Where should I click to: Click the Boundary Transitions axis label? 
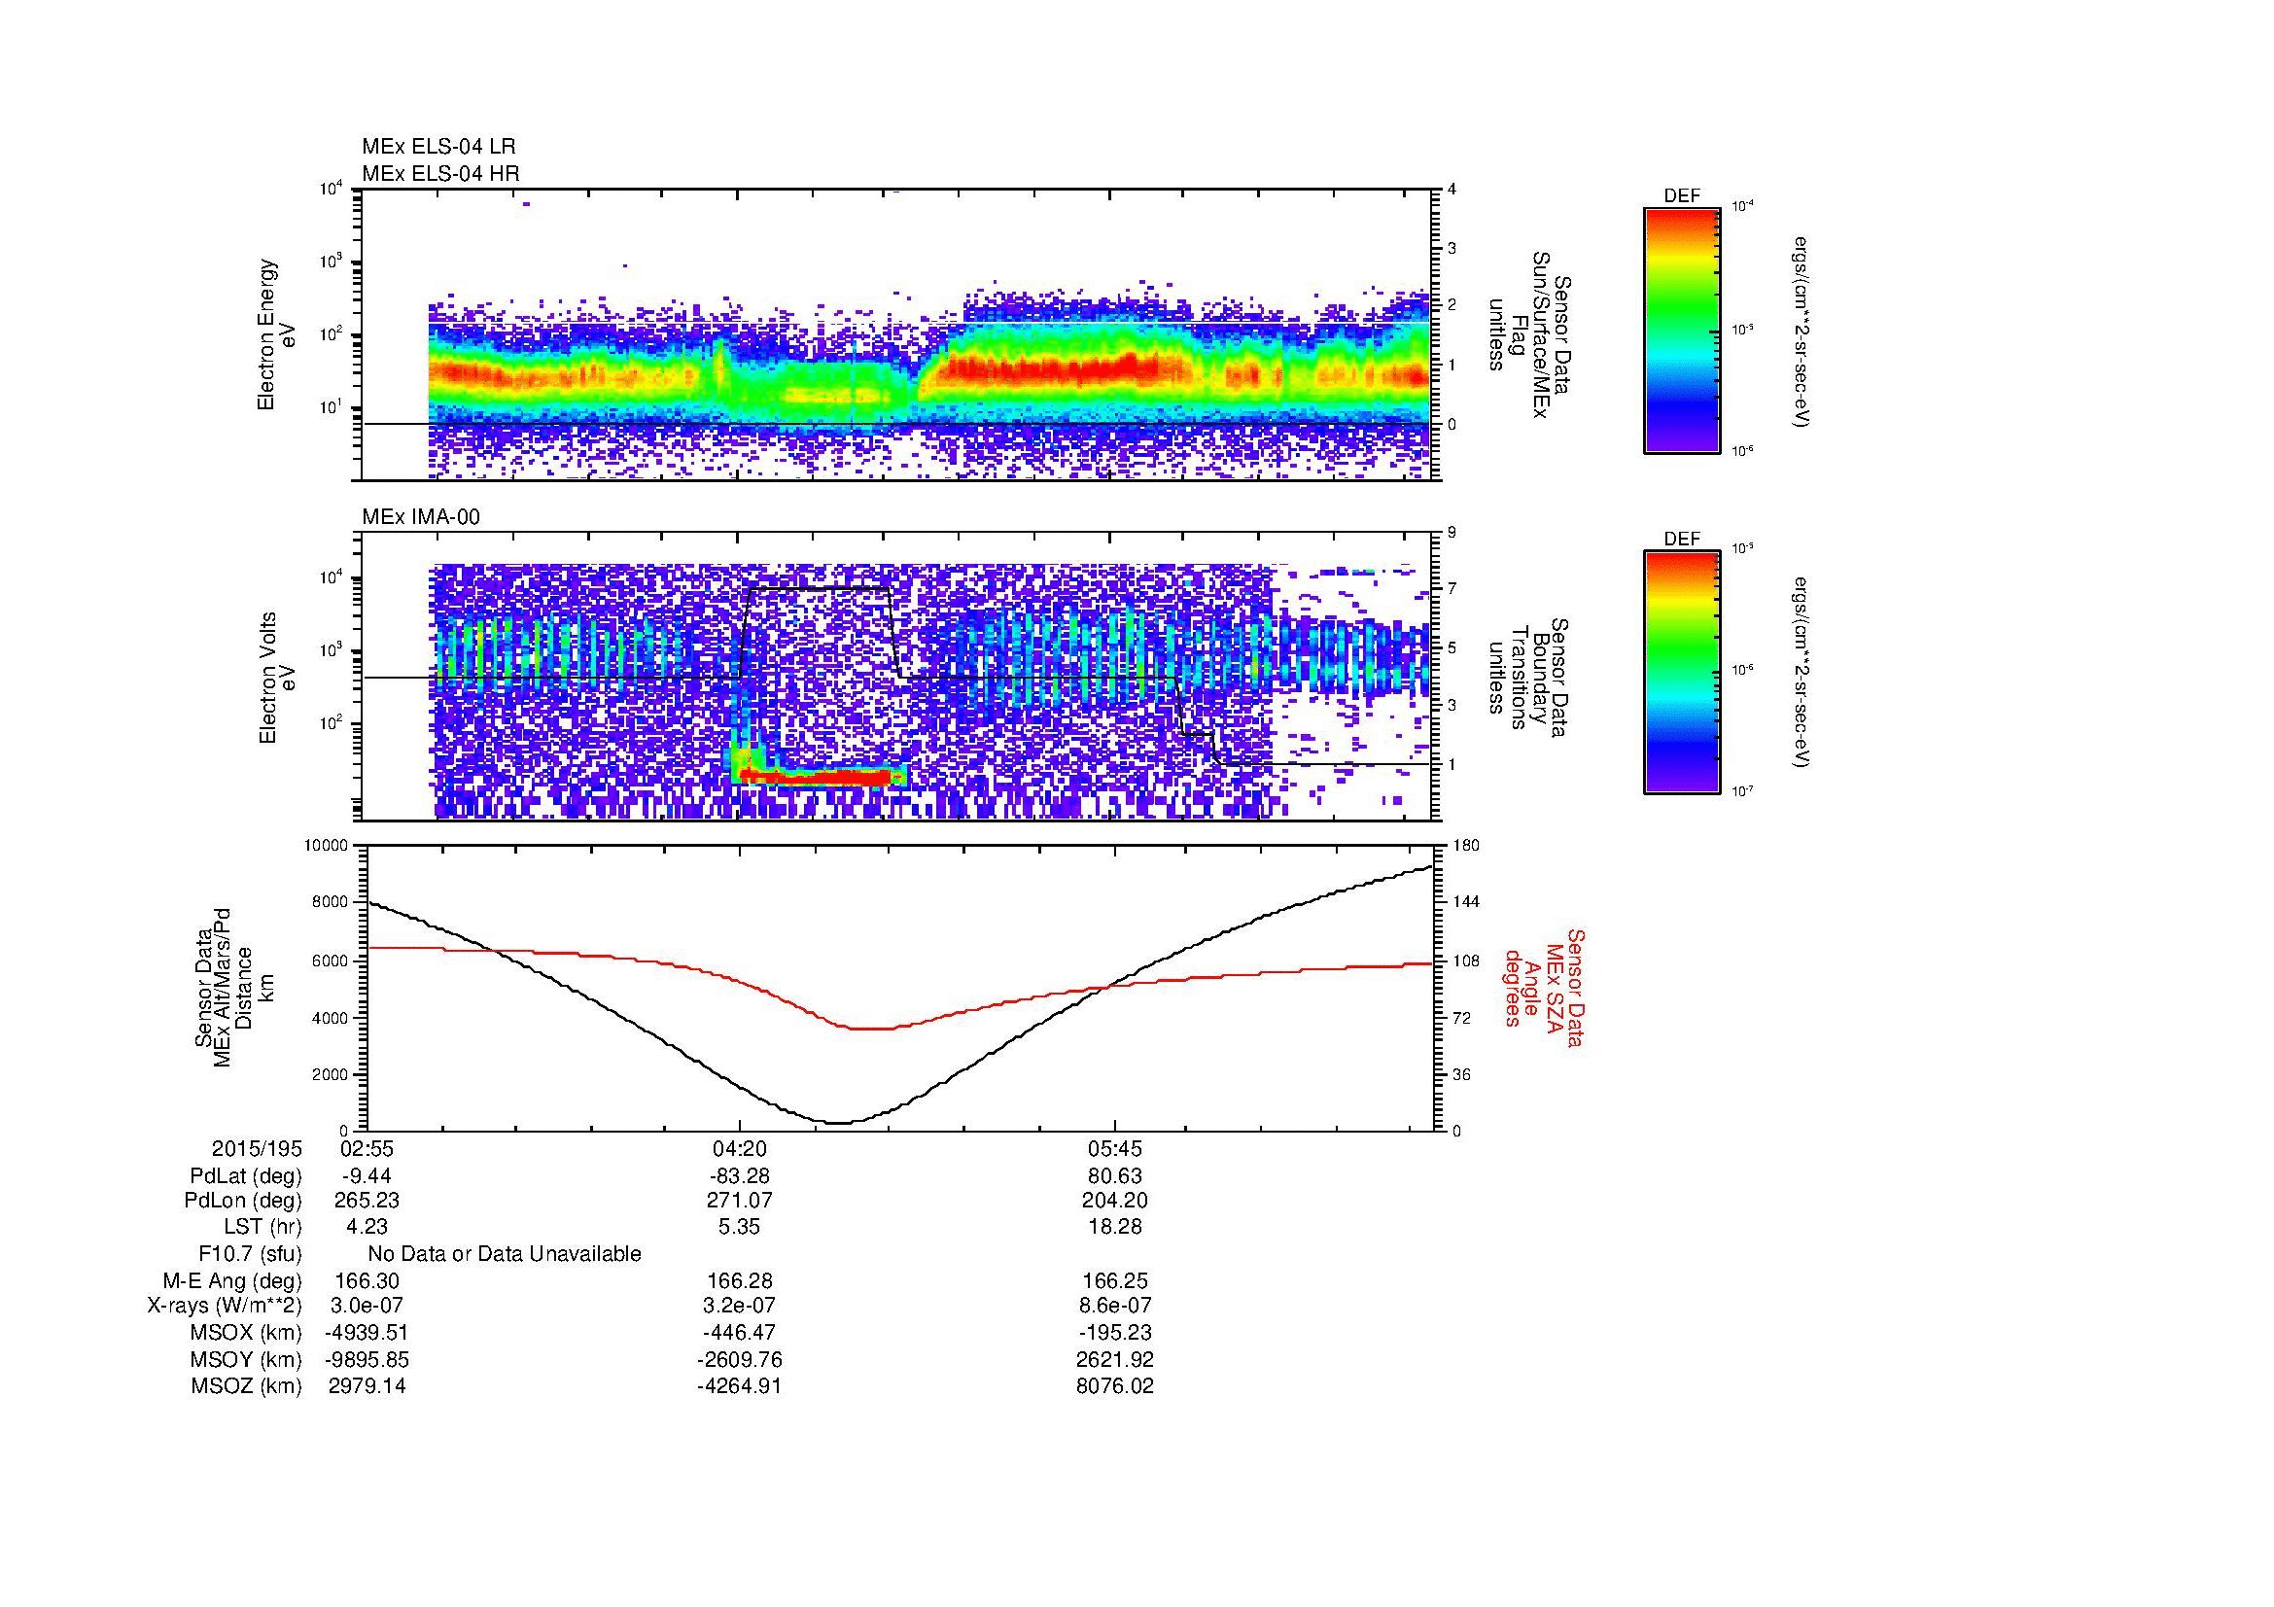1531,678
